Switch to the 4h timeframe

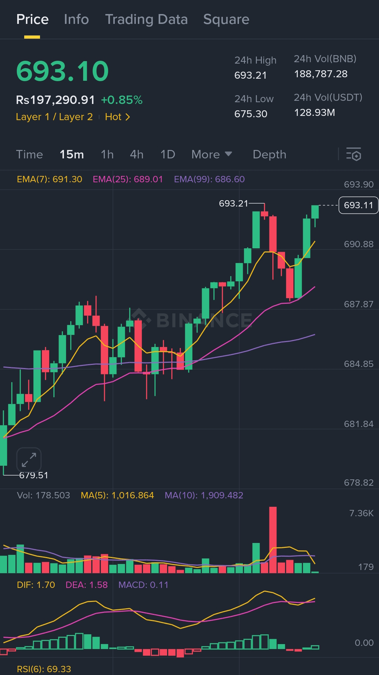click(x=137, y=154)
